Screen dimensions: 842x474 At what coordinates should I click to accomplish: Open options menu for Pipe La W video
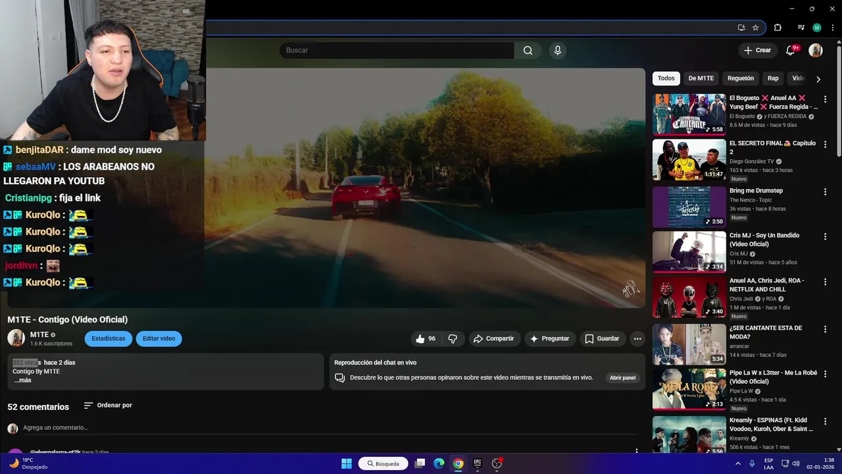825,373
